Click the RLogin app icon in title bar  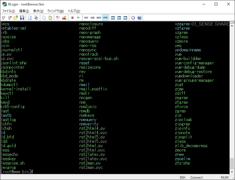(5, 4)
